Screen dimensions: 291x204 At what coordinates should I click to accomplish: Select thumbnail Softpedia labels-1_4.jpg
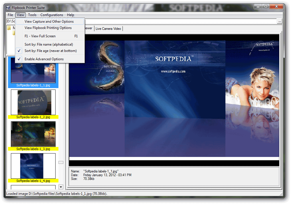coord(33,168)
